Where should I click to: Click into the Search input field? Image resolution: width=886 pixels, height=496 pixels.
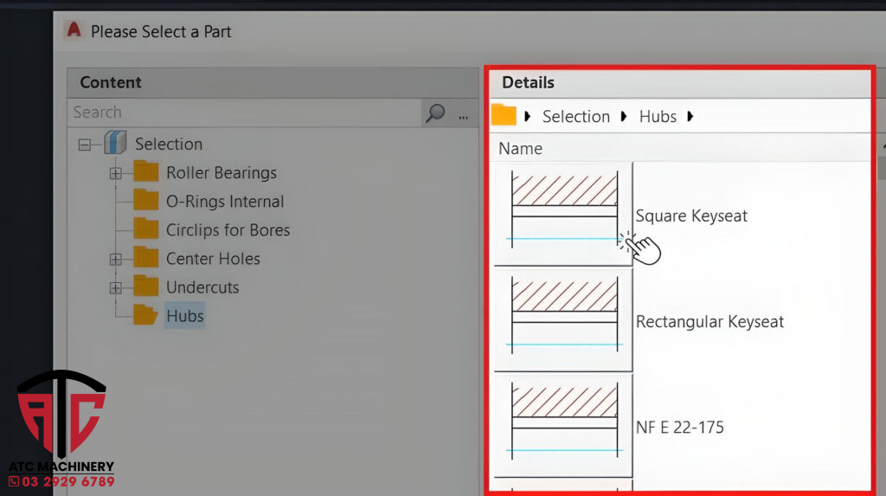pos(242,113)
